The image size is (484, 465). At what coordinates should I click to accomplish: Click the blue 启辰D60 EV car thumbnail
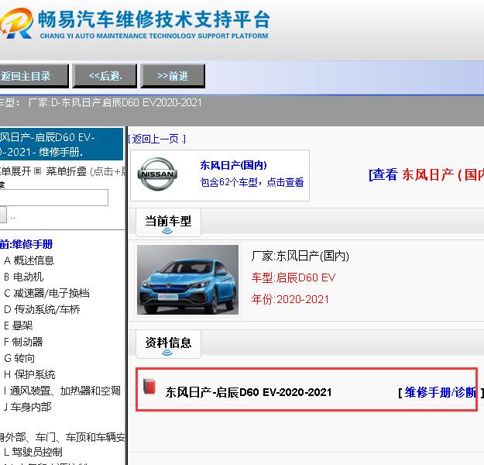tap(187, 280)
